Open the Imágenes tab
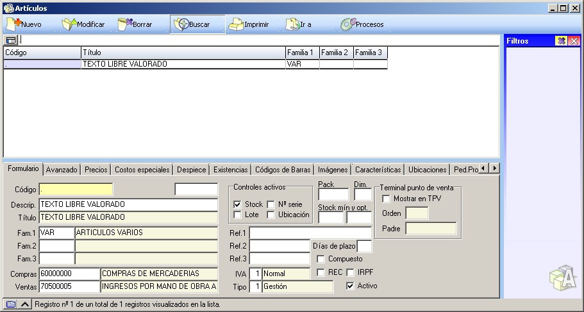The height and width of the screenshot is (312, 584). click(333, 170)
